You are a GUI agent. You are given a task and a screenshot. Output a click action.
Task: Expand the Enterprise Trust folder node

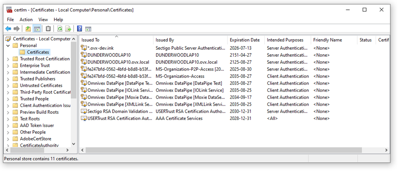click(8, 66)
